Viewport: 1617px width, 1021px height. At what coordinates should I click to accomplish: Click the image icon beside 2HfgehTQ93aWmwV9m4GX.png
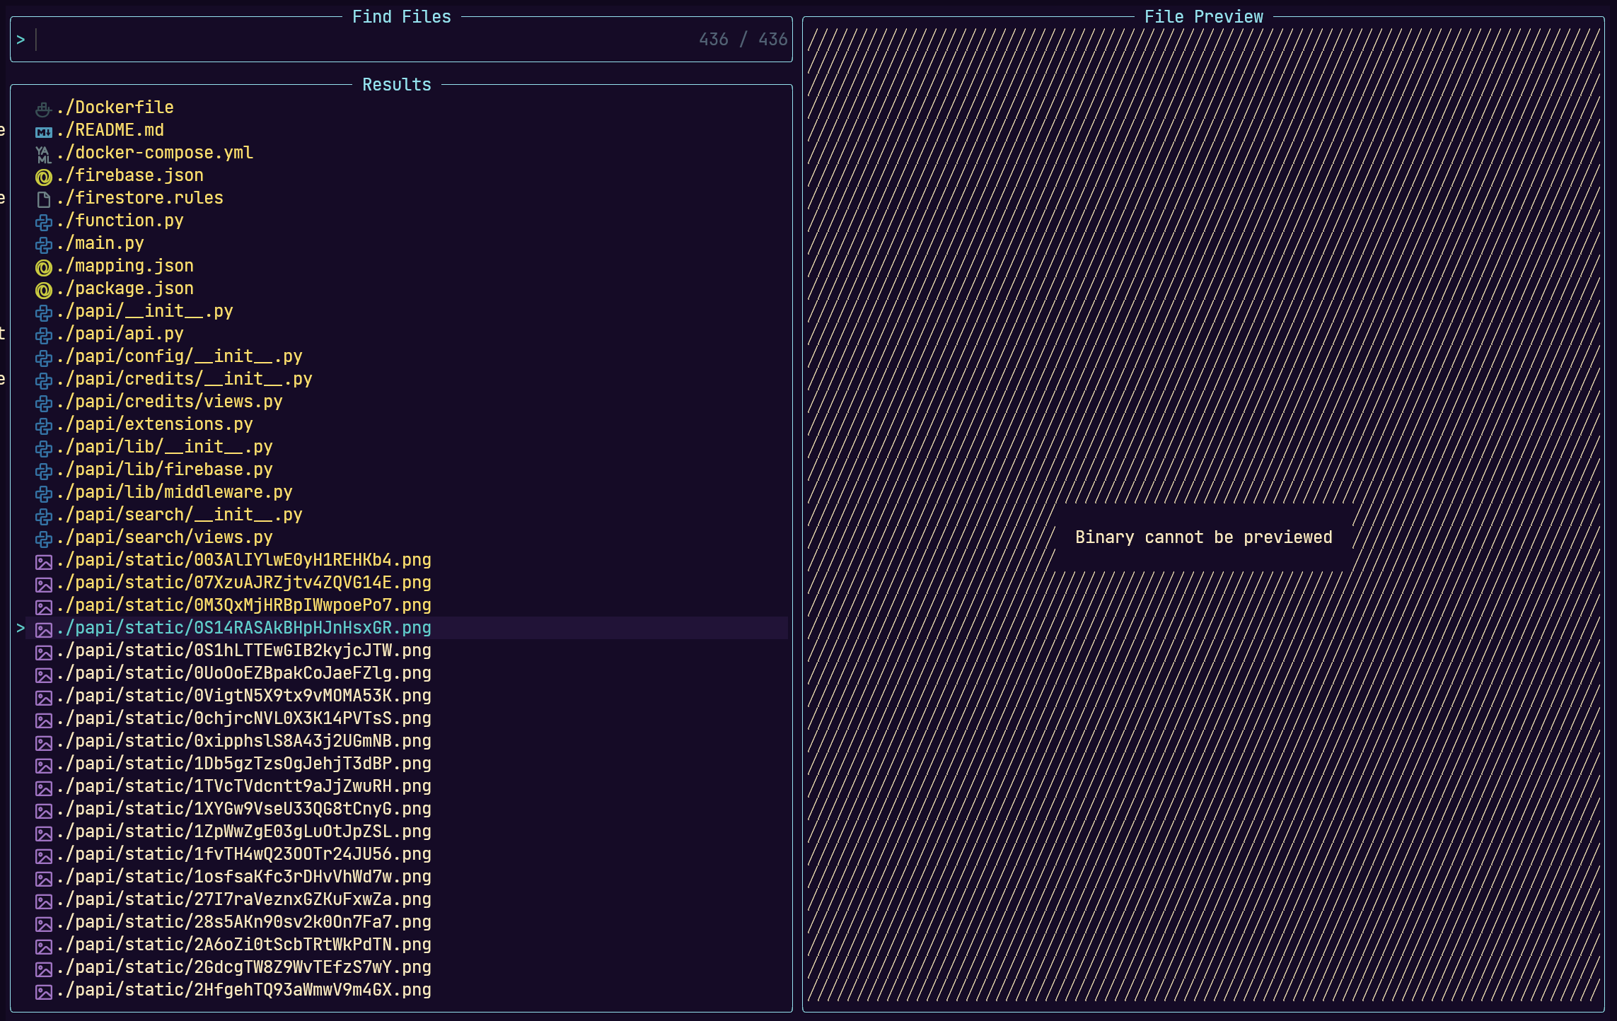click(43, 991)
